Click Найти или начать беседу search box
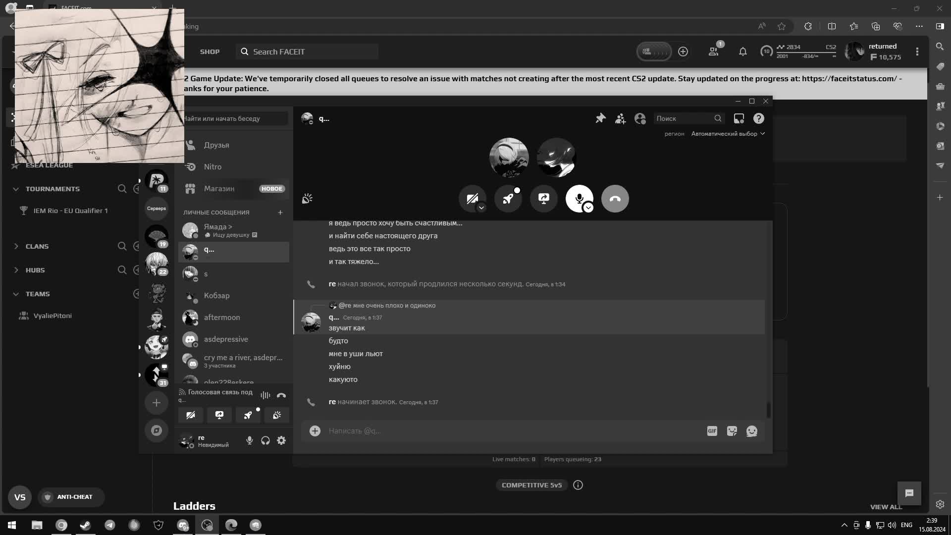 (x=235, y=118)
